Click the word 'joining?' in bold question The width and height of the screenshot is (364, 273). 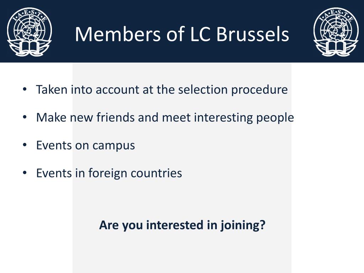coord(242,225)
